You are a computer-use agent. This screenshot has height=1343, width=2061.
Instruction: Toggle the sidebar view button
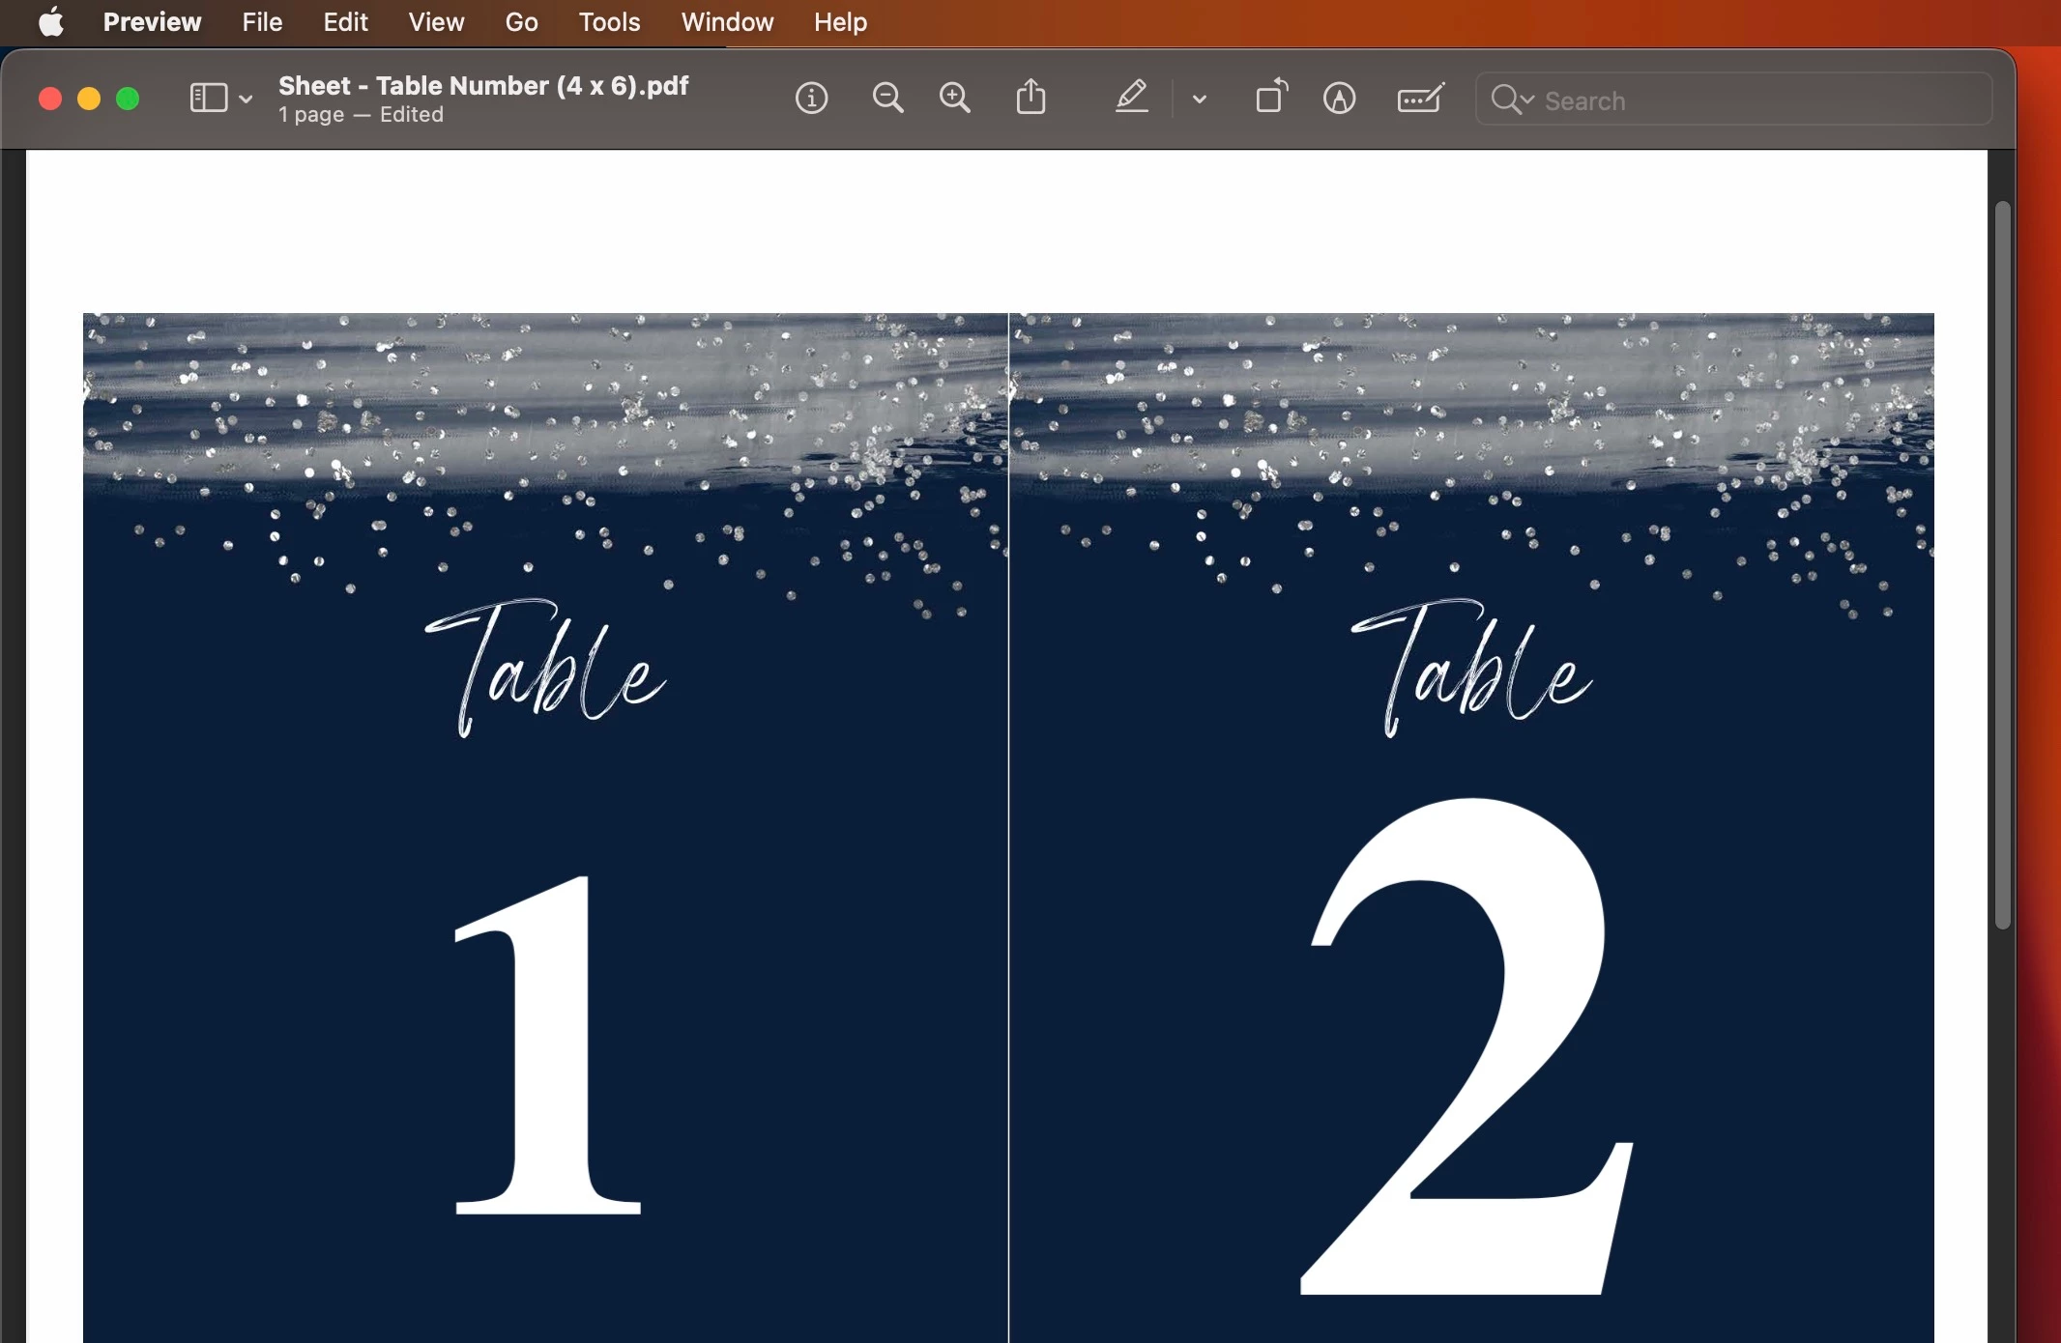[209, 99]
